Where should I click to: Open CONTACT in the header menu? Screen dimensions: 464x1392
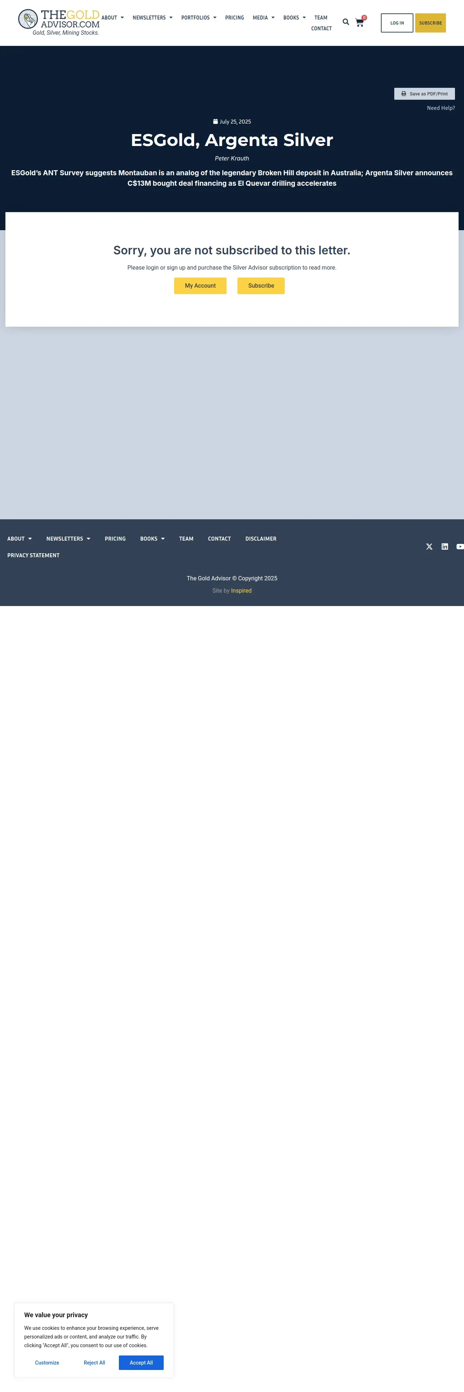(321, 29)
